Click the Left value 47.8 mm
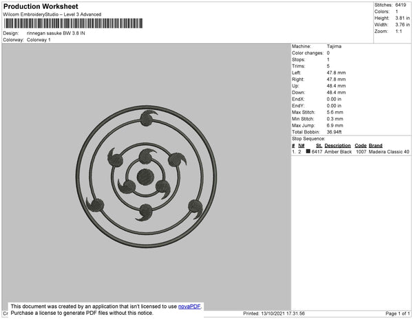The width and height of the screenshot is (413, 319). coord(336,73)
